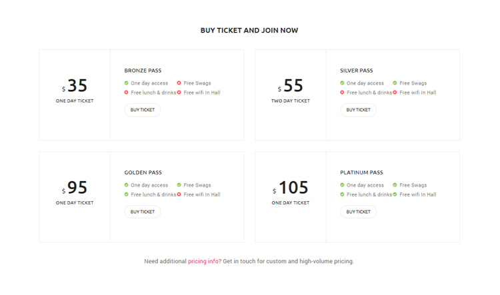Click the $35 one day ticket price
Viewport: 500px width, 295px height.
75,85
